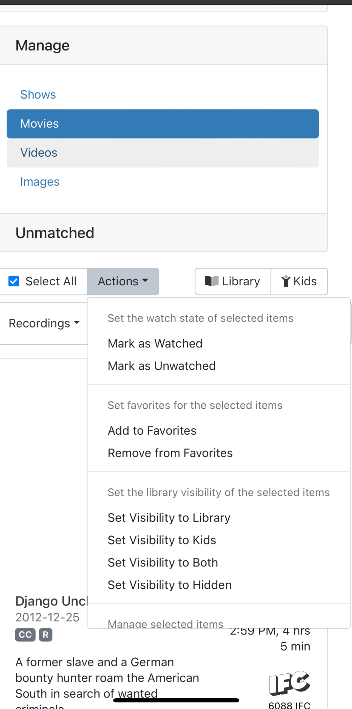Toggle the Select All checkbox
Viewport: 352px width, 709px height.
[14, 281]
